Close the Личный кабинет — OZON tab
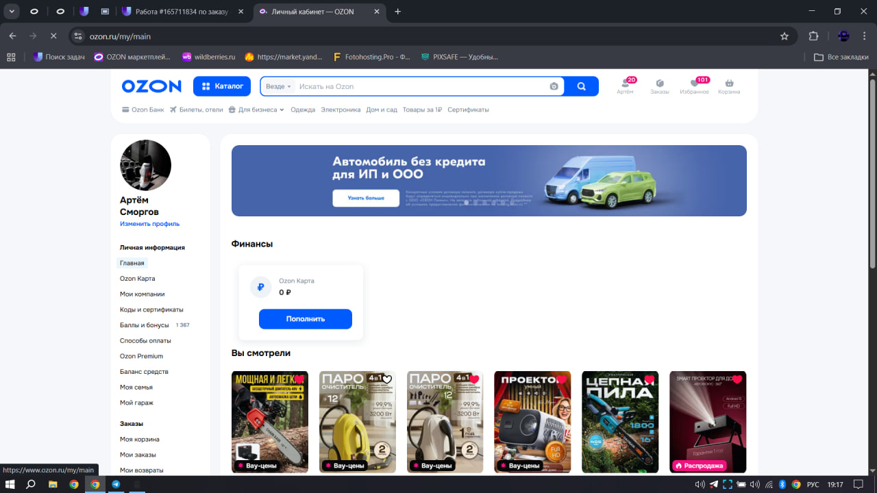This screenshot has width=877, height=493. pyautogui.click(x=378, y=12)
